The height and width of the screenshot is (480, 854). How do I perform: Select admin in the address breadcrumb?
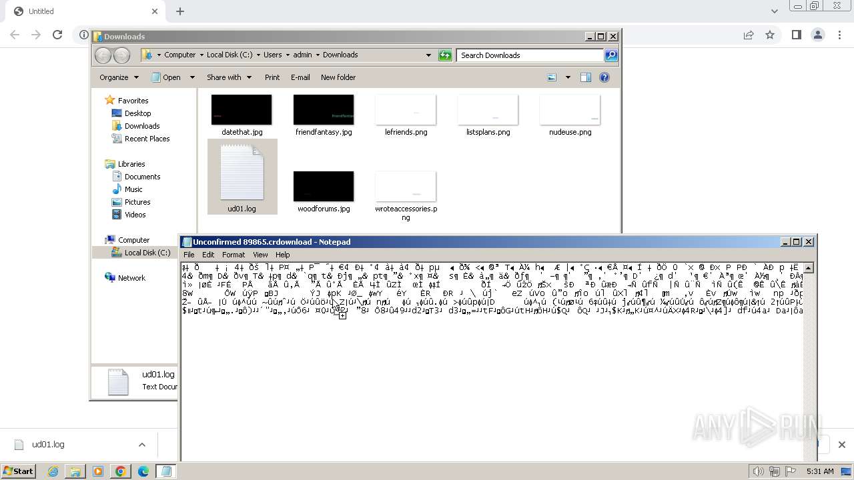[302, 55]
